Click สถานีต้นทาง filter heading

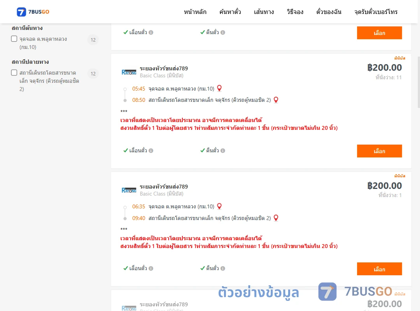(x=27, y=28)
